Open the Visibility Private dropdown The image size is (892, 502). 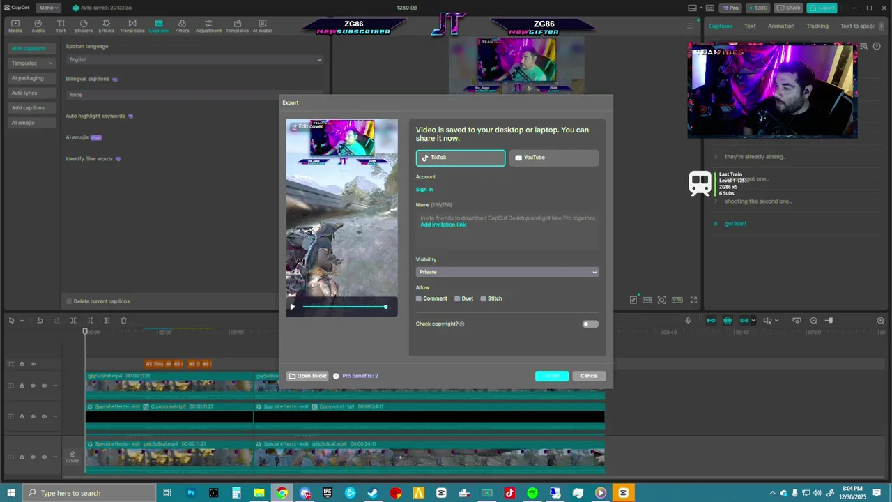click(507, 272)
